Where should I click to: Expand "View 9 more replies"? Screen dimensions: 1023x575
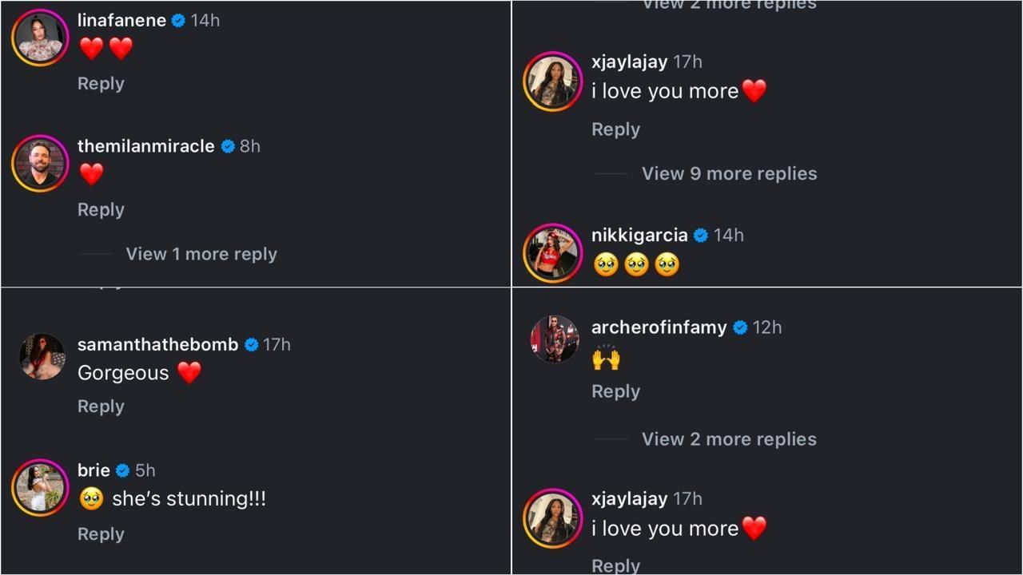[729, 174]
